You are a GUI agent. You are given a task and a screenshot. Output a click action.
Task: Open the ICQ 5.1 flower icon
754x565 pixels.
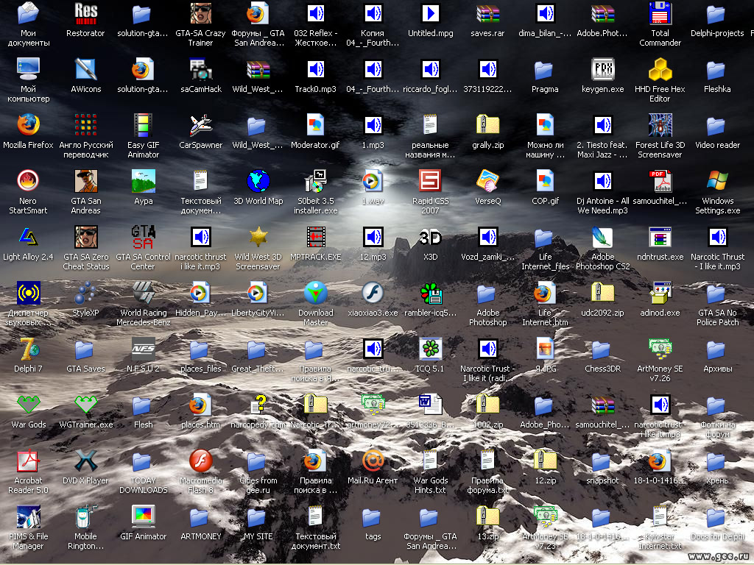(430, 349)
